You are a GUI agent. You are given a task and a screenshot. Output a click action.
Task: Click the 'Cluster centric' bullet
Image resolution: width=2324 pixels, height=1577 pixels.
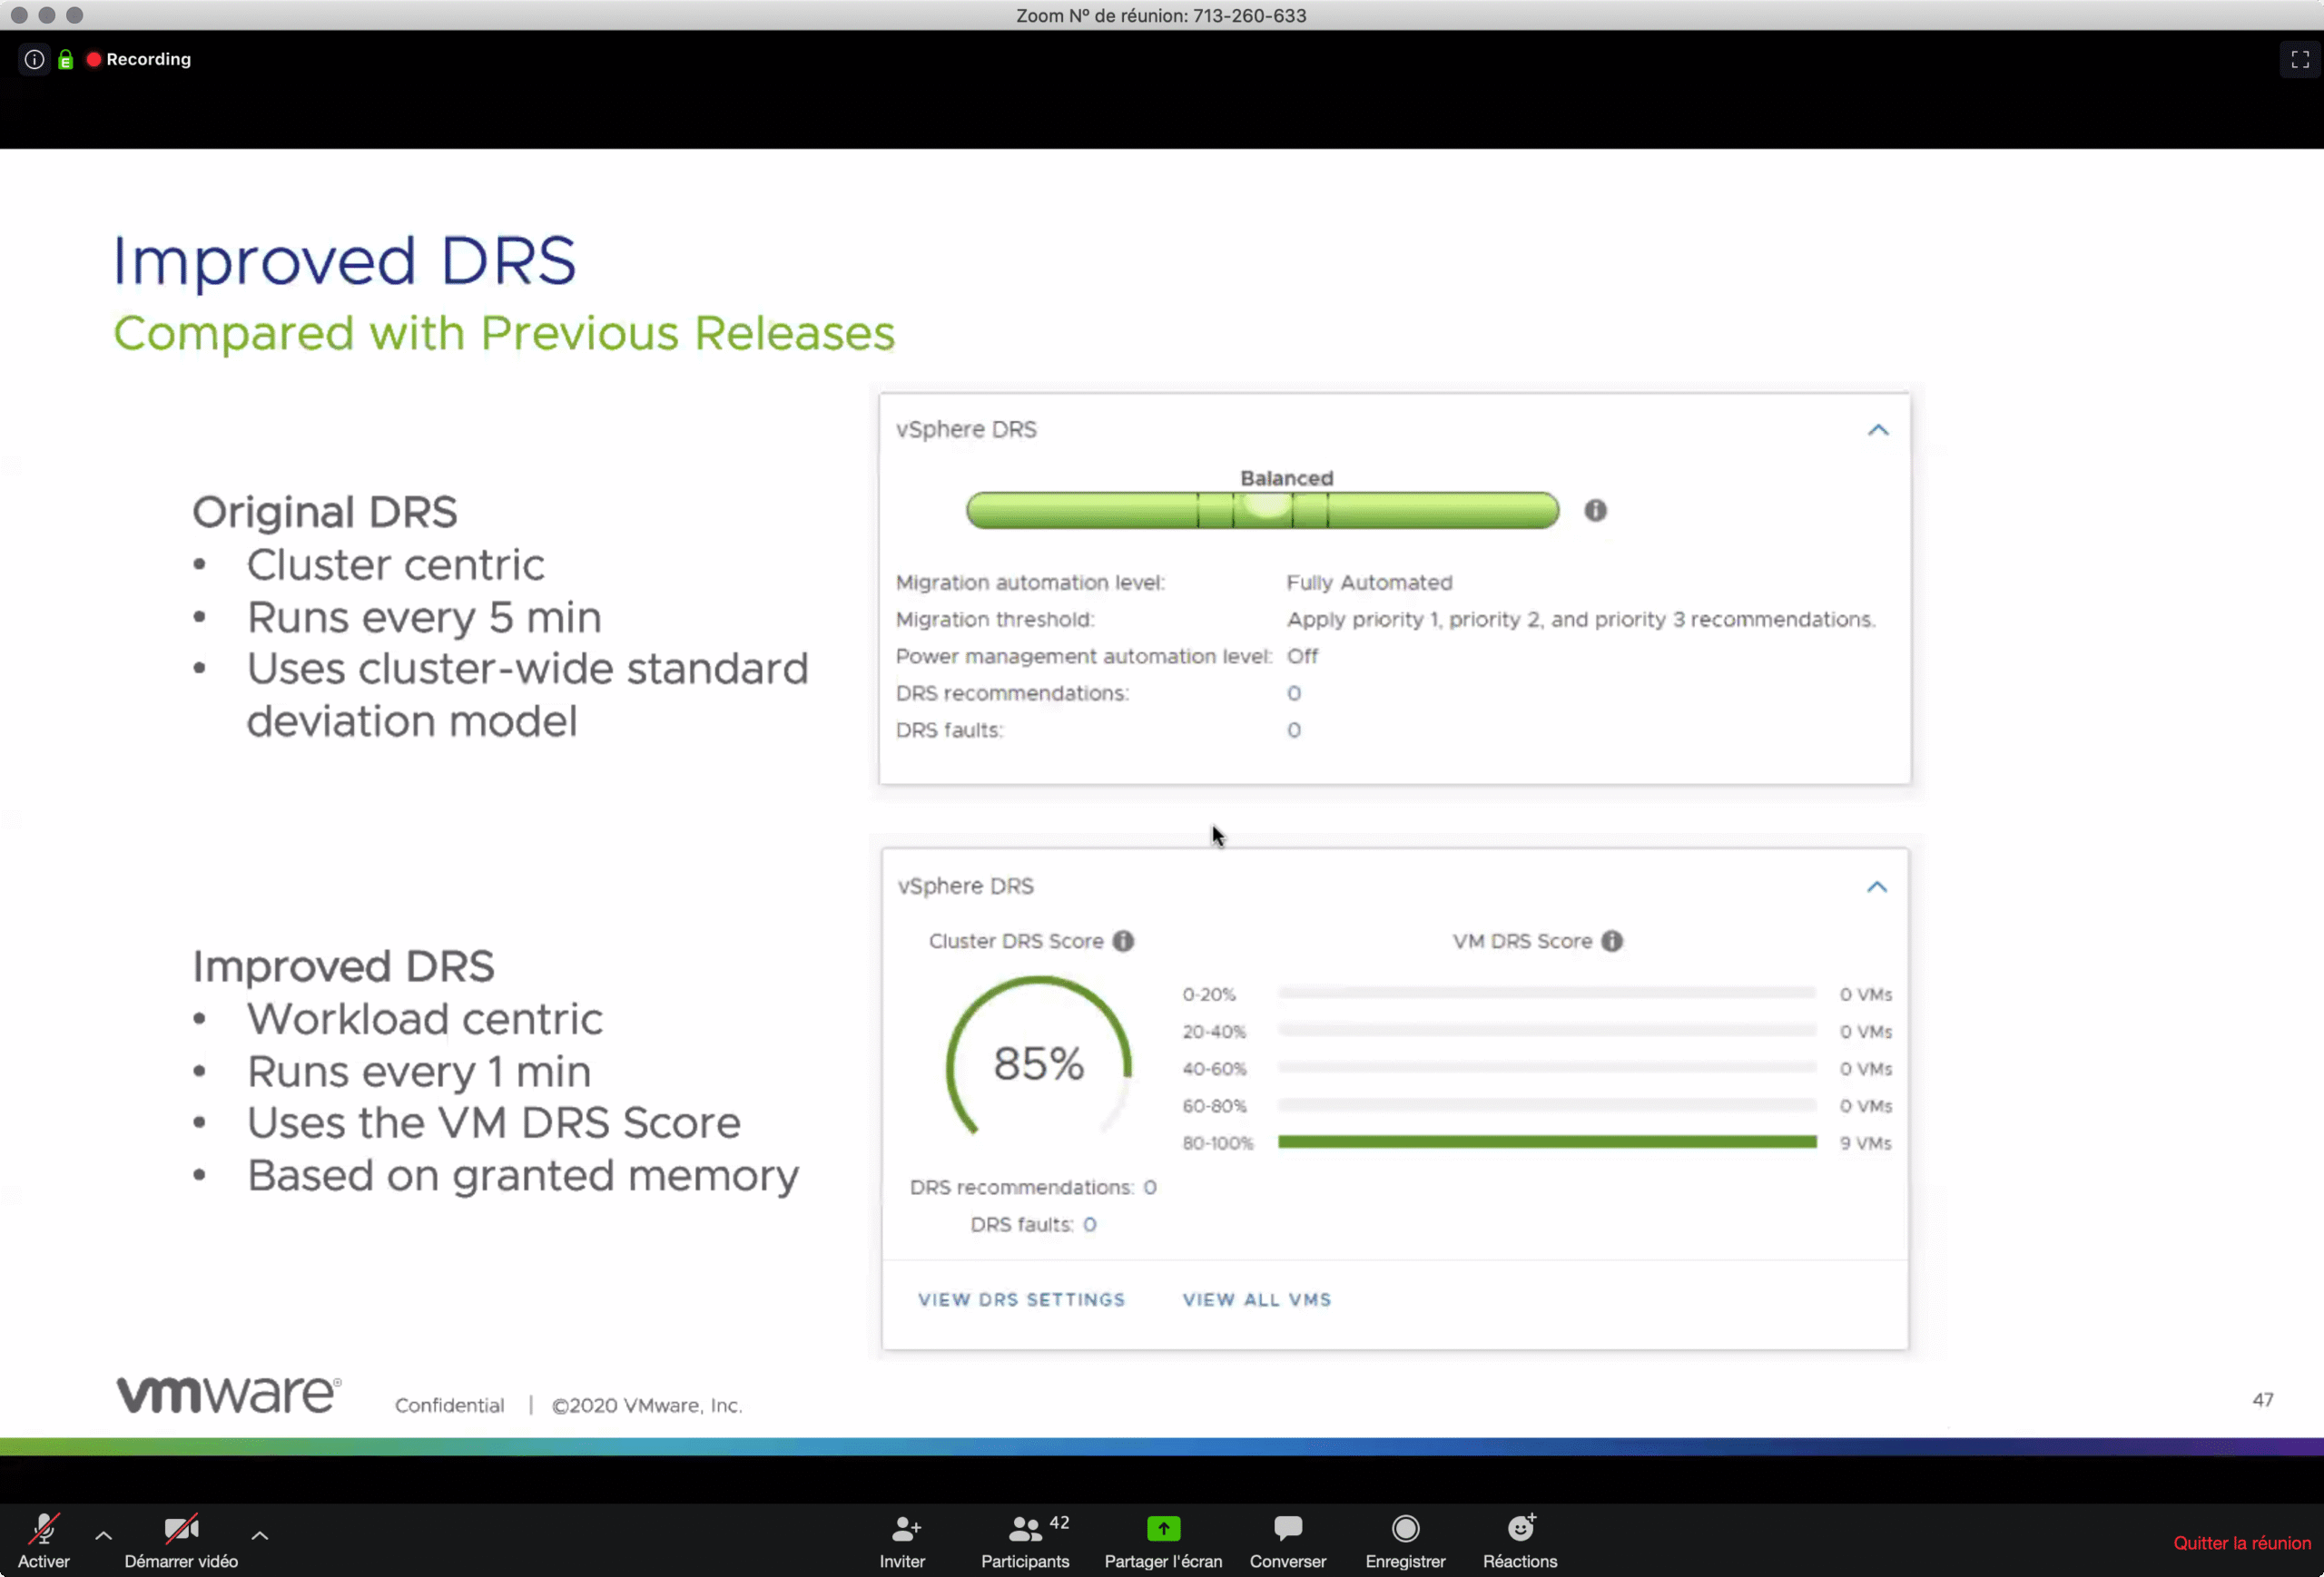[x=395, y=564]
